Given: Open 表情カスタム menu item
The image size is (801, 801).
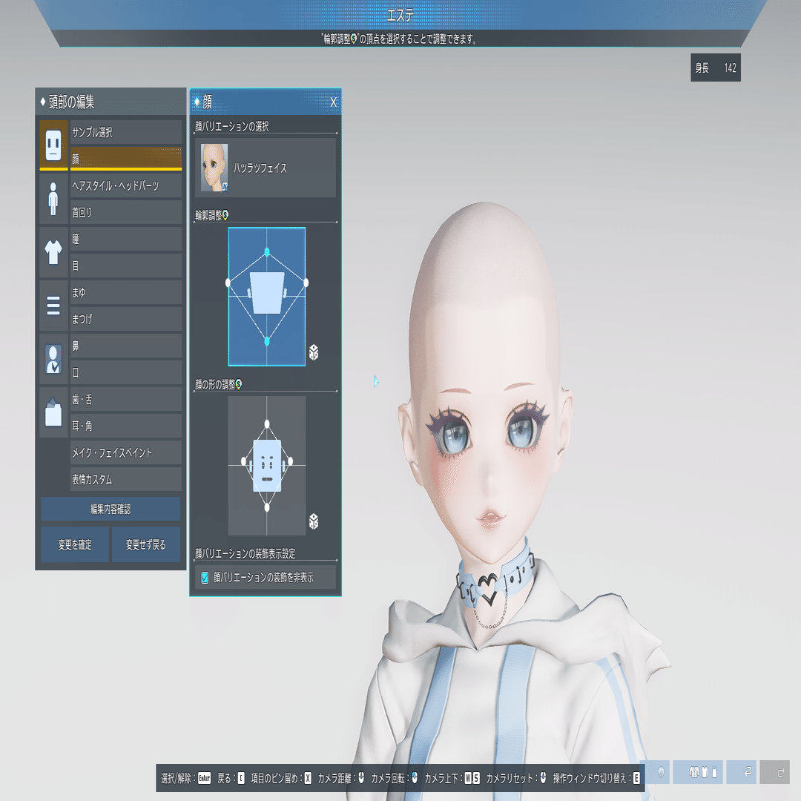Looking at the screenshot, I should [125, 479].
